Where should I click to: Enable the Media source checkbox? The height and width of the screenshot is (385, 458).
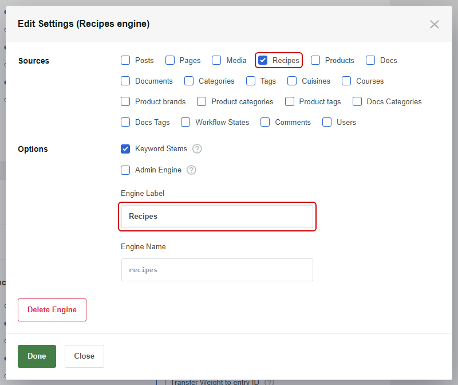pyautogui.click(x=216, y=60)
